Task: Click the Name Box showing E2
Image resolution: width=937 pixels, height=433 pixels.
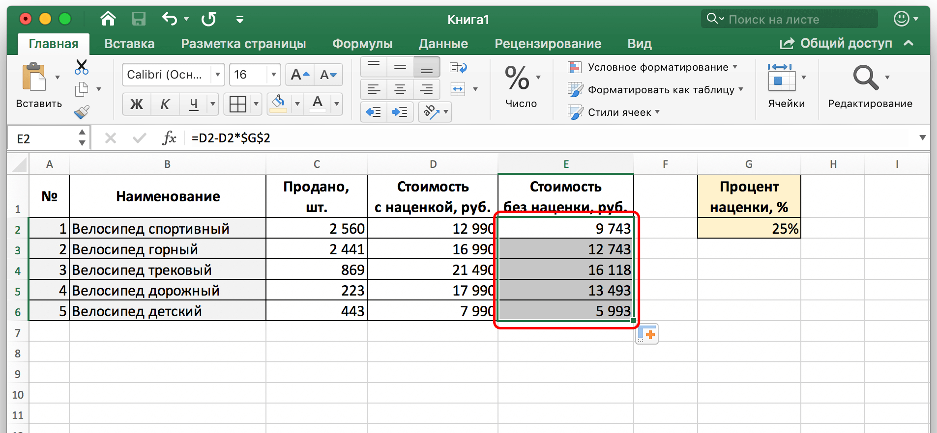Action: click(42, 138)
